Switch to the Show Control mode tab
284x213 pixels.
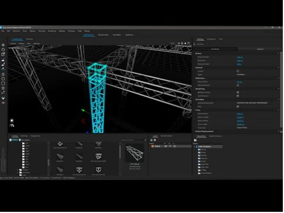[x=103, y=35]
